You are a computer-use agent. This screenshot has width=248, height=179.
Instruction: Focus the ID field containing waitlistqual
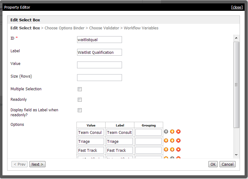click(x=99, y=40)
